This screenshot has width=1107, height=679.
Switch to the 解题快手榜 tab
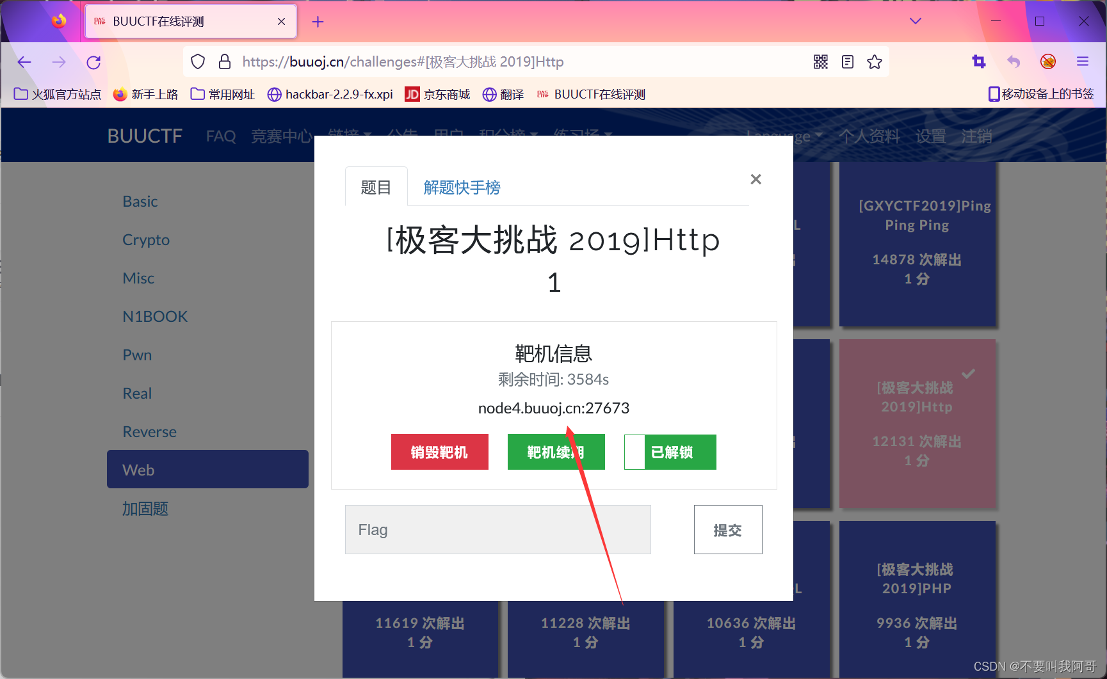tap(461, 187)
